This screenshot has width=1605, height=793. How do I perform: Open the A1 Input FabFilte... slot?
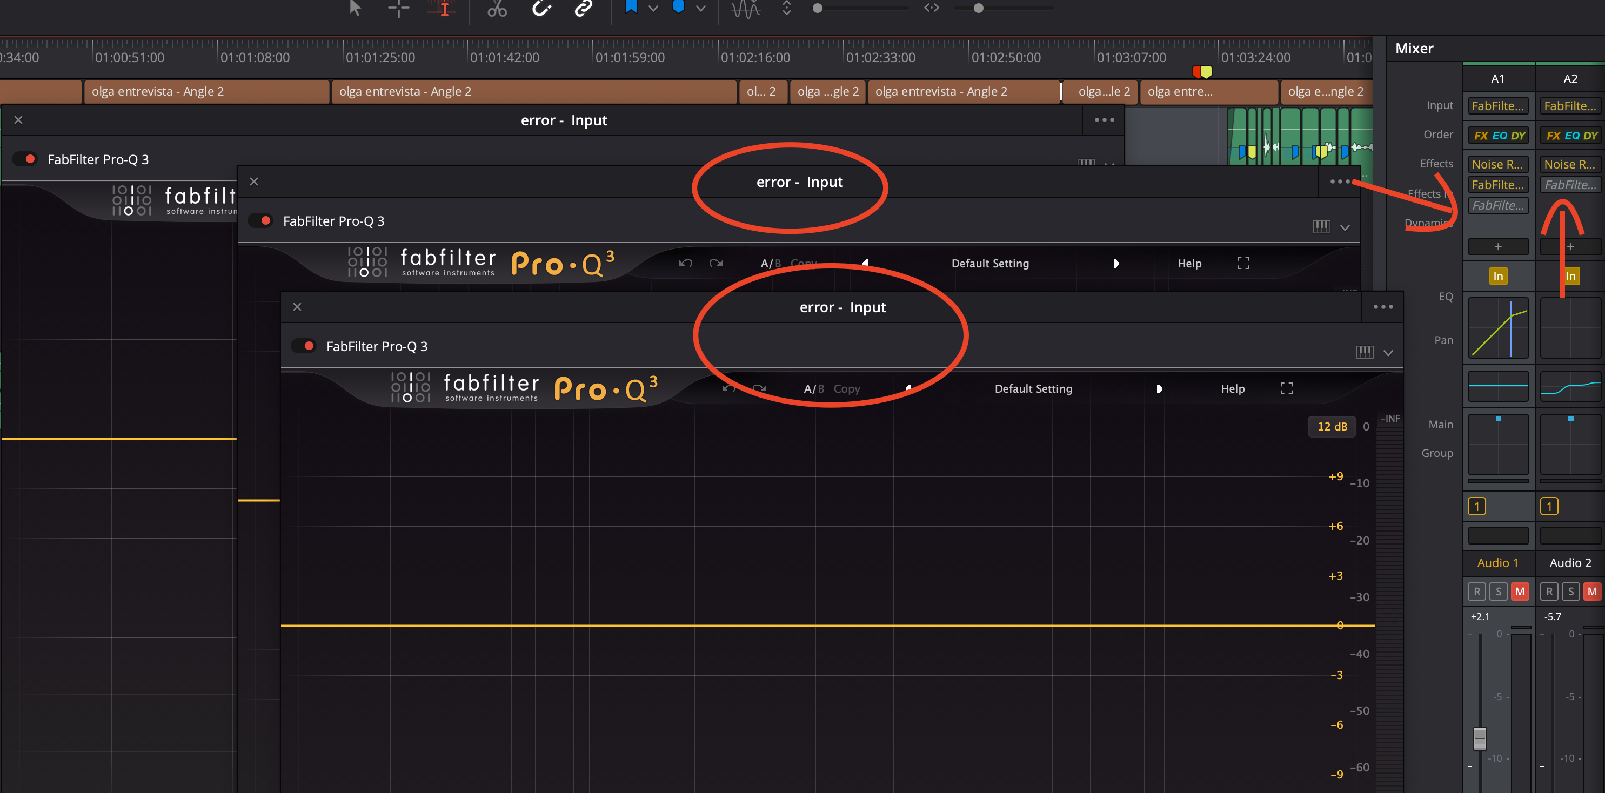(x=1497, y=106)
